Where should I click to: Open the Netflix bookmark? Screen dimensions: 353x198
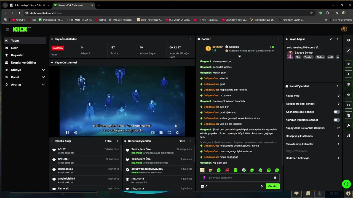pyautogui.click(x=101, y=20)
